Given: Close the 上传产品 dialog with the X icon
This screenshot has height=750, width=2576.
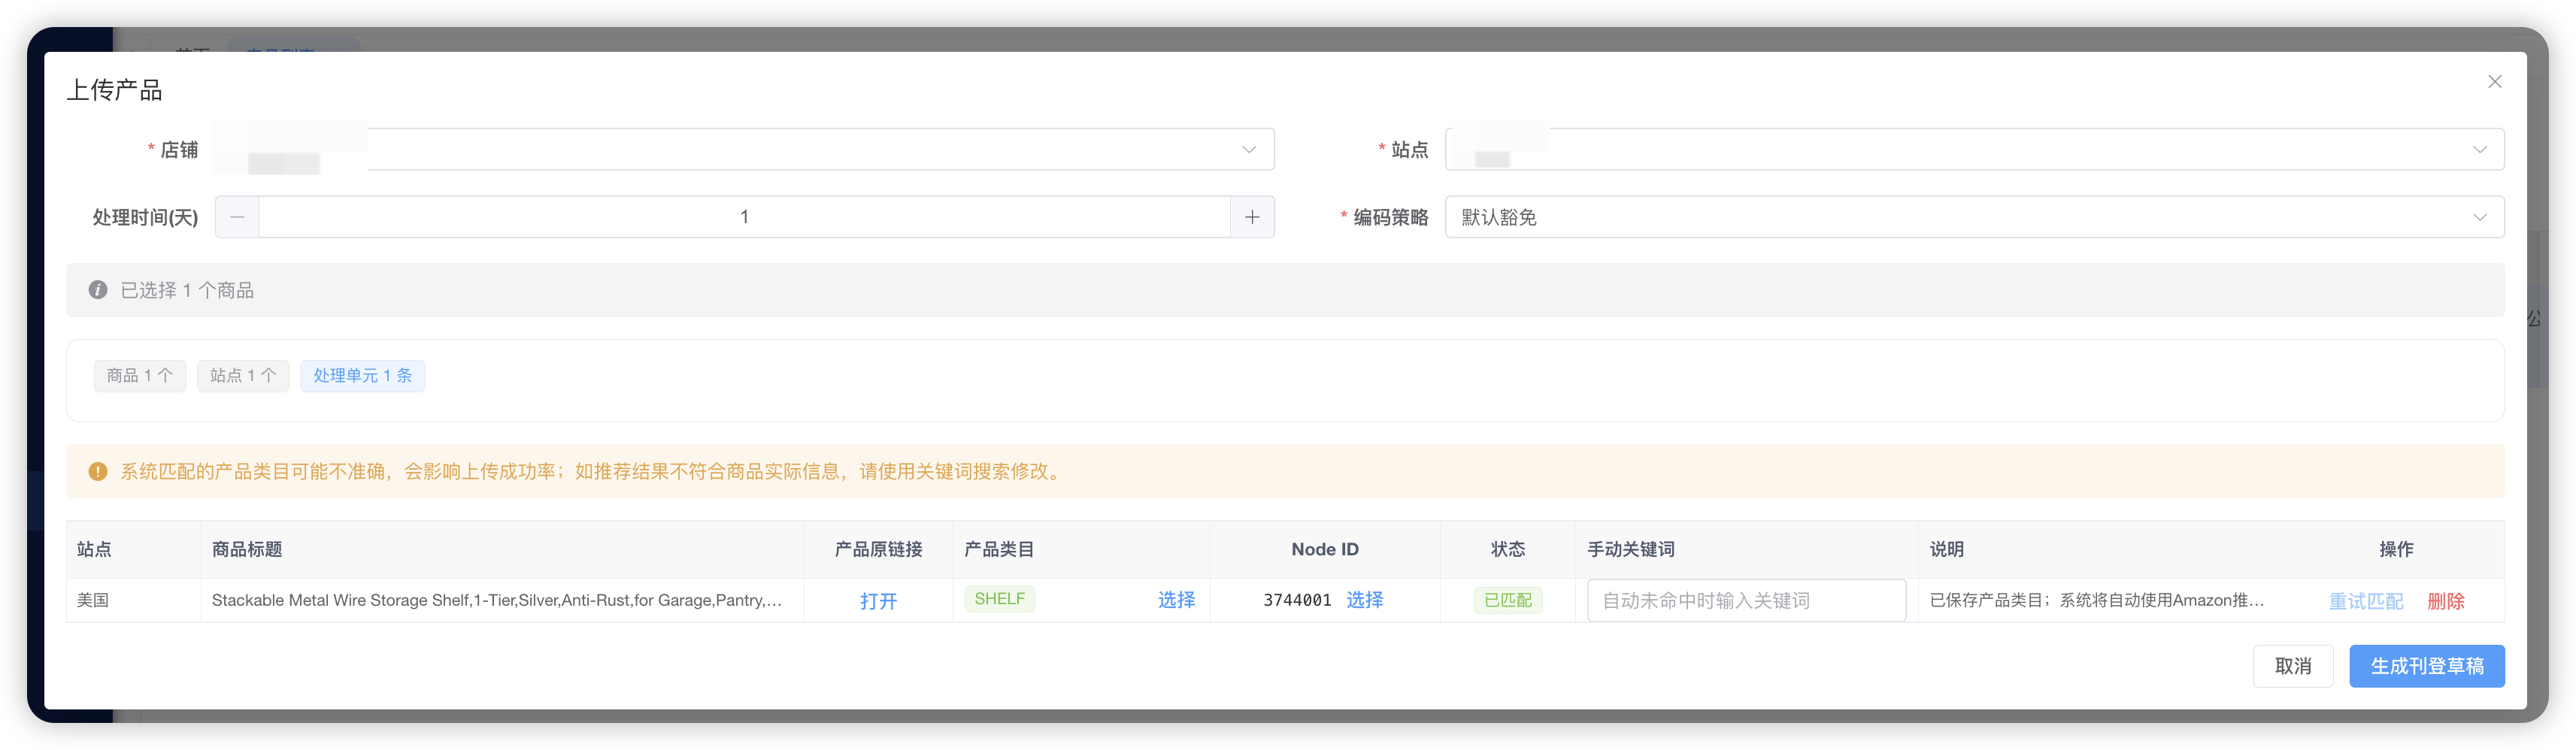Looking at the screenshot, I should point(2494,82).
